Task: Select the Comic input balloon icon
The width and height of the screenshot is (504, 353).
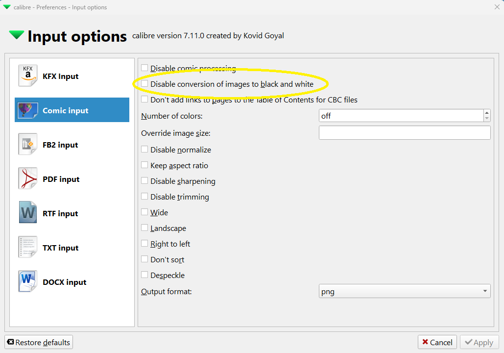Action: [x=28, y=110]
